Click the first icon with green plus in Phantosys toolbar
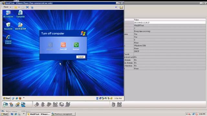207x116 pixels. click(x=5, y=104)
